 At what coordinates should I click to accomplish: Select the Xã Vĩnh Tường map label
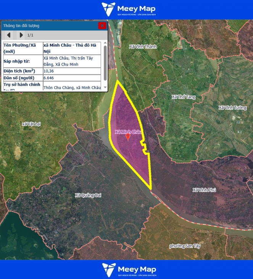pyautogui.click(x=232, y=108)
